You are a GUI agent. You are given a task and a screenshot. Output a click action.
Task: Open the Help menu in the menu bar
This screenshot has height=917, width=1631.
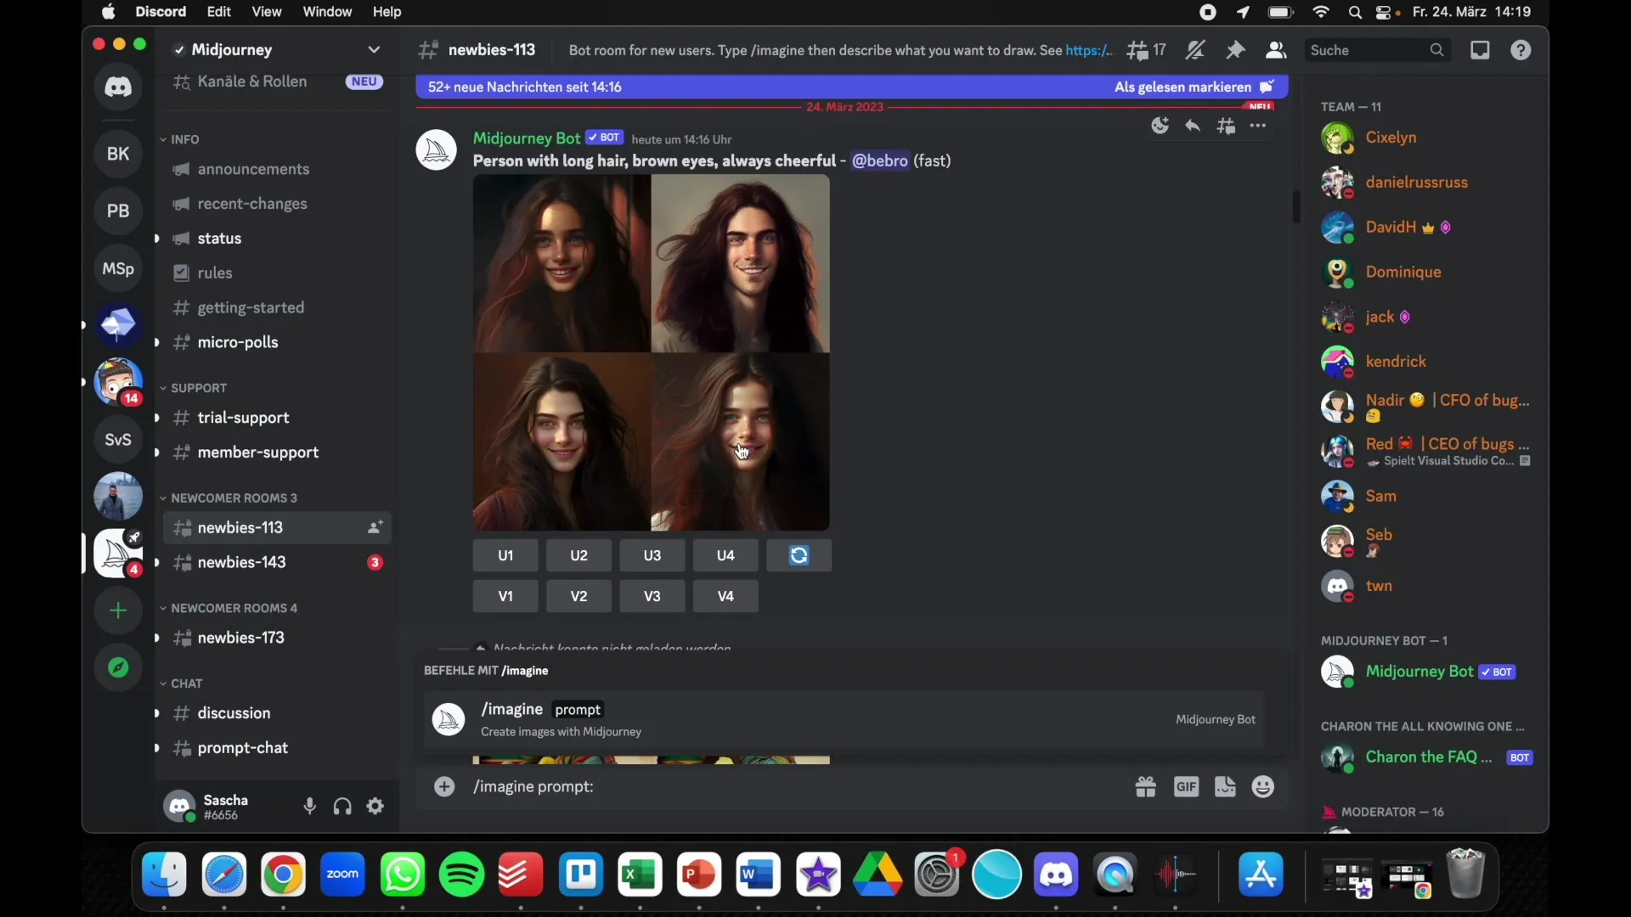[x=387, y=13]
